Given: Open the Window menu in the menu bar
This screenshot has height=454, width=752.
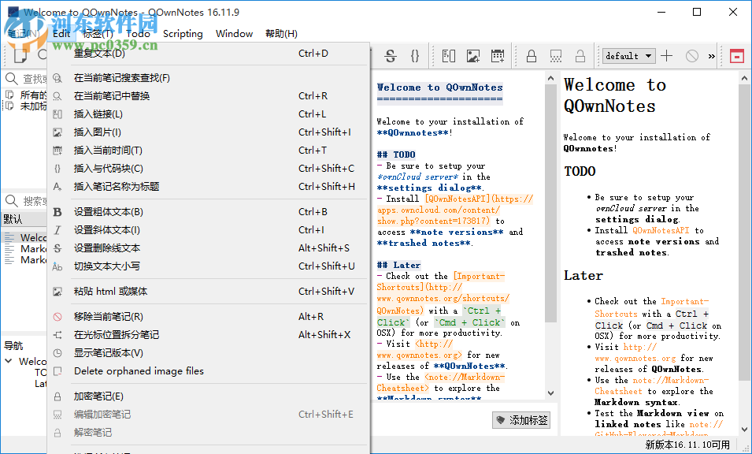Looking at the screenshot, I should (234, 34).
